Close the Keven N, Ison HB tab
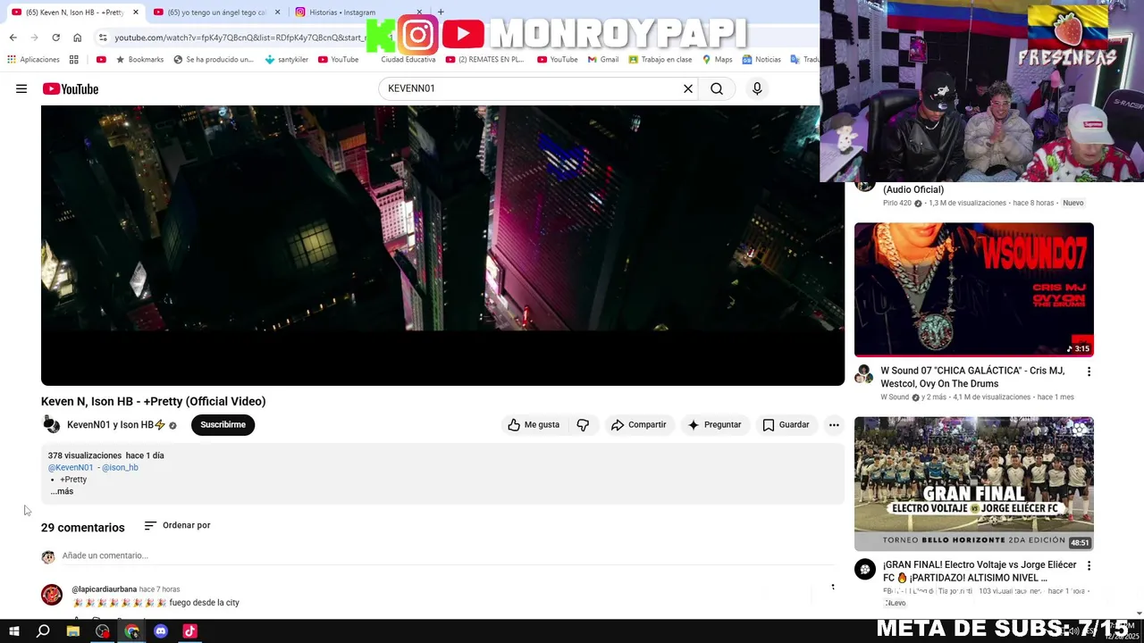This screenshot has height=643, width=1144. coord(136,13)
